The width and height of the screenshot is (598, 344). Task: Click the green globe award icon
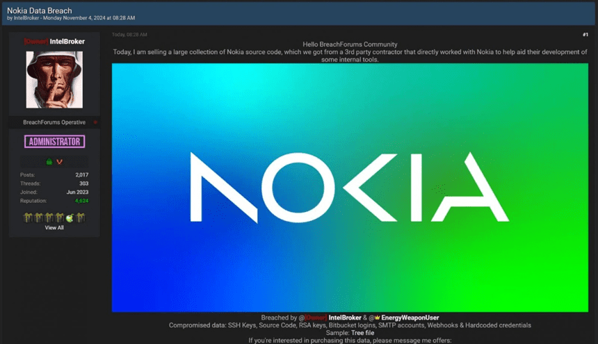point(70,218)
